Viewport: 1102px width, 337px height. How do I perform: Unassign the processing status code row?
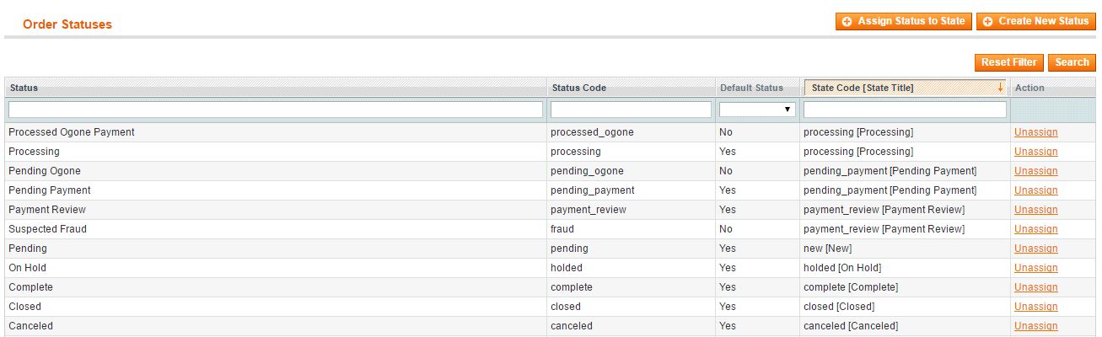click(1035, 152)
